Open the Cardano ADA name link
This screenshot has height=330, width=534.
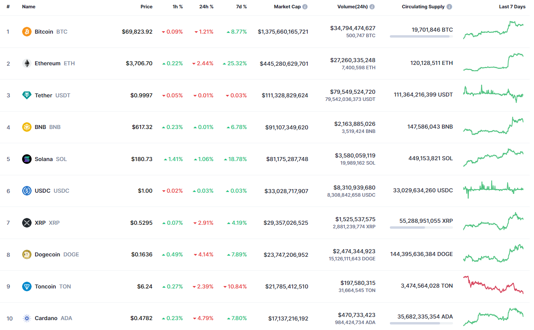46,318
